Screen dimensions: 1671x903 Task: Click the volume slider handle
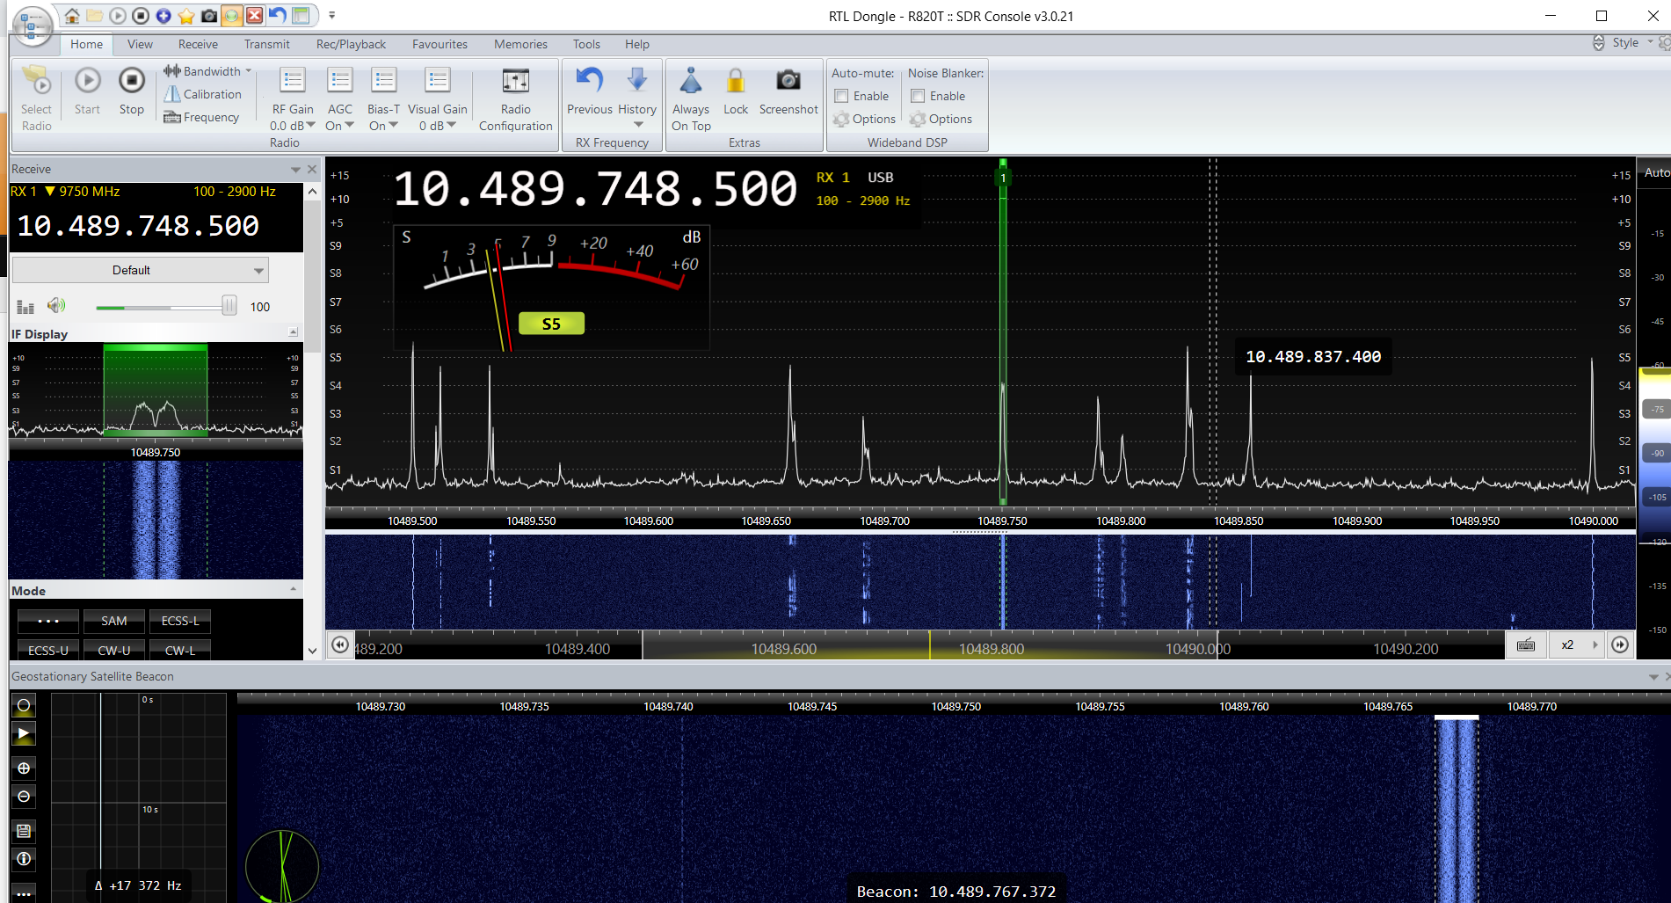click(x=229, y=306)
